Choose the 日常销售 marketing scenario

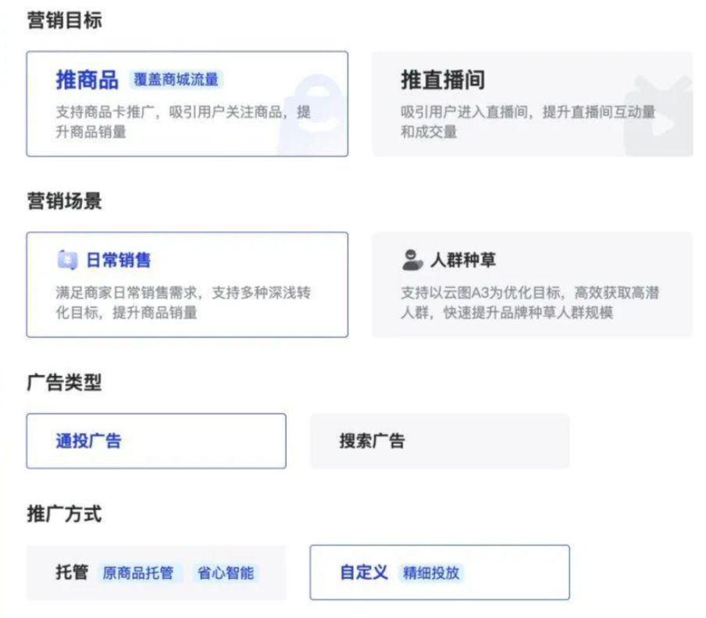click(187, 285)
